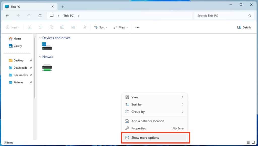
Task: Open the See more ellipsis menu
Action: (137, 27)
